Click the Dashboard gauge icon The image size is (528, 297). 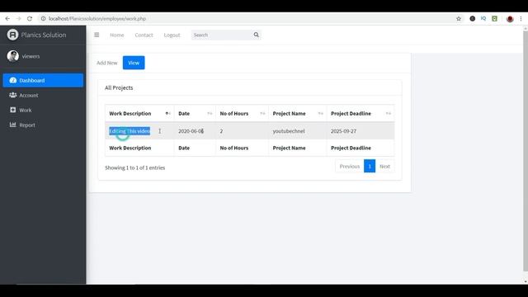(13, 81)
